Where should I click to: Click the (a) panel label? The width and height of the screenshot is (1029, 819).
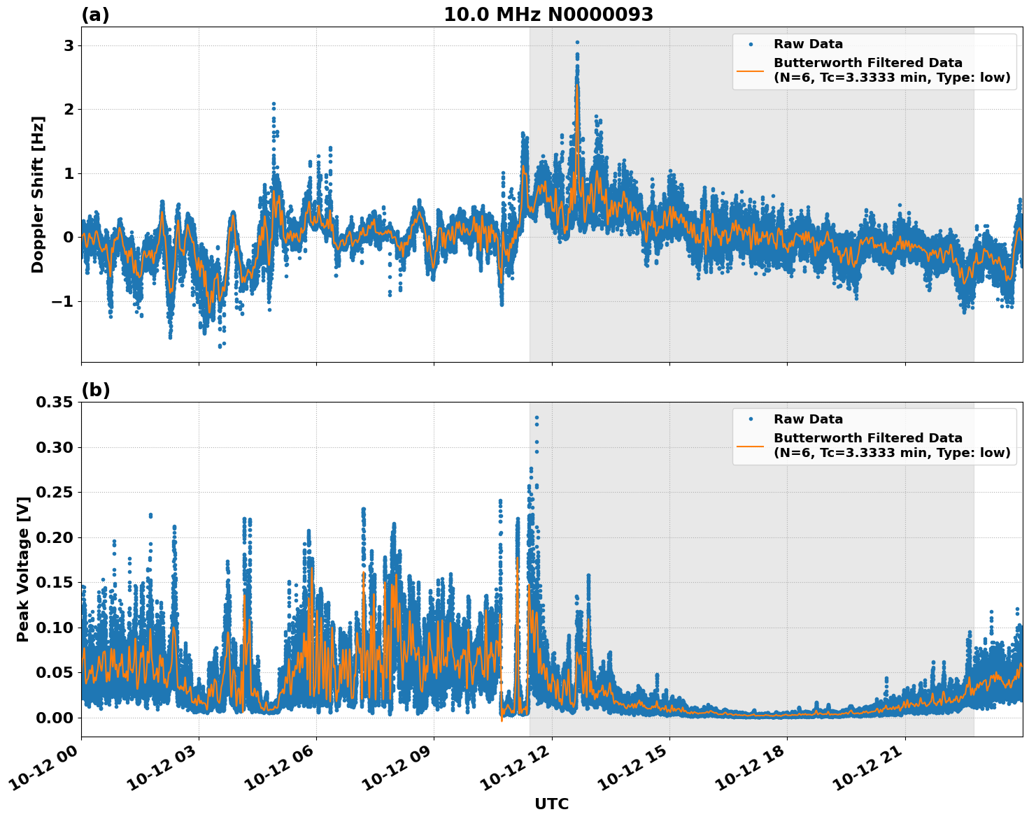tap(96, 15)
